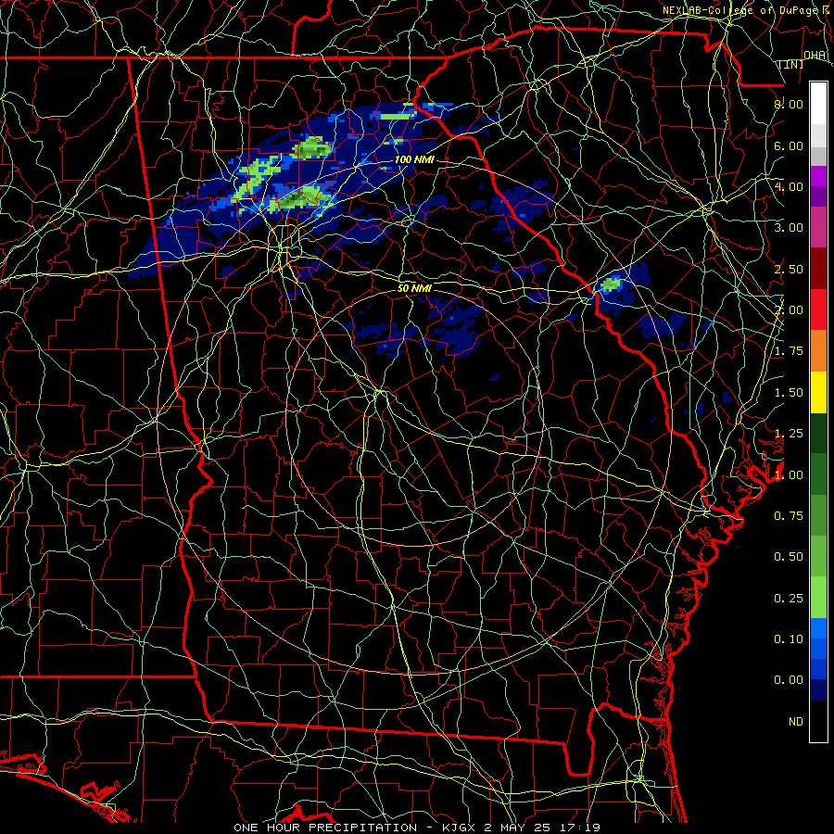Click the 2.50 legend value
The image size is (834, 834).
789,269
